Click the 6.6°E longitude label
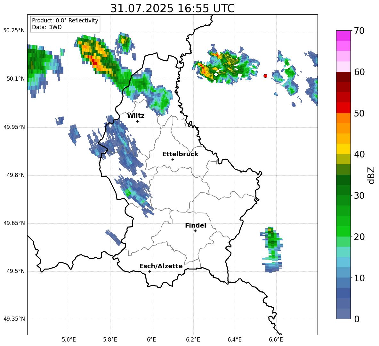This screenshot has width=379, height=346. pyautogui.click(x=276, y=340)
